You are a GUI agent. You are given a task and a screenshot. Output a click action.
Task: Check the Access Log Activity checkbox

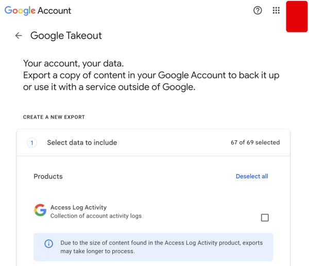pos(265,218)
